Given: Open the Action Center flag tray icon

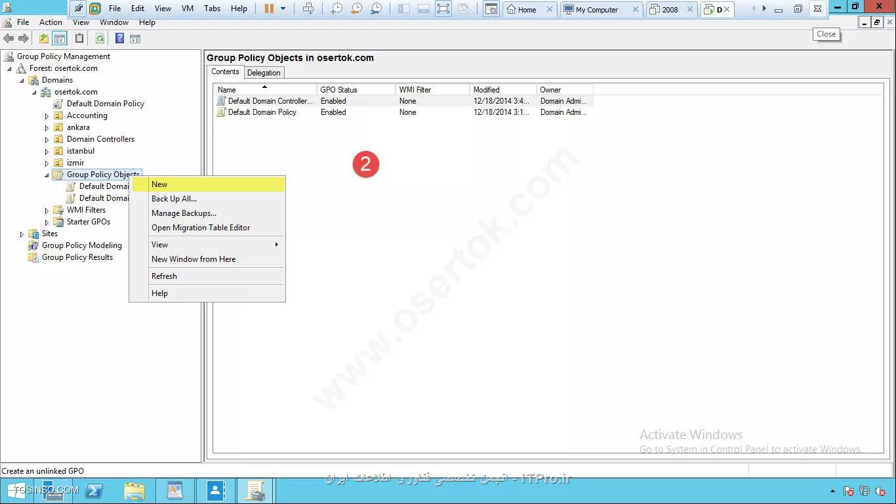Looking at the screenshot, I should [849, 491].
